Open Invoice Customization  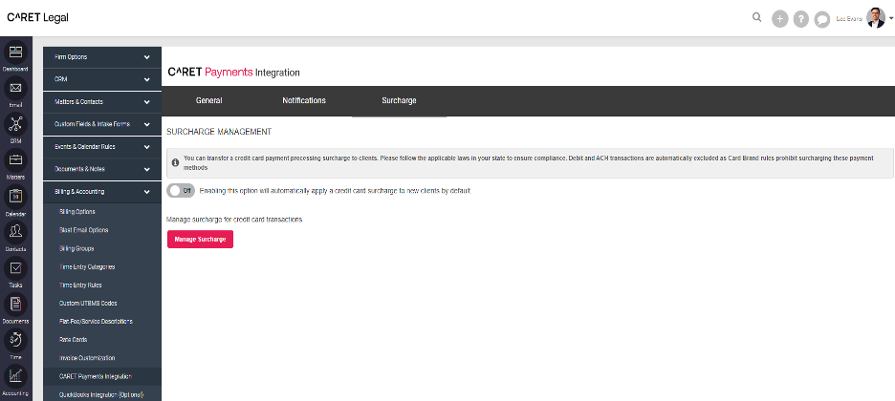87,358
